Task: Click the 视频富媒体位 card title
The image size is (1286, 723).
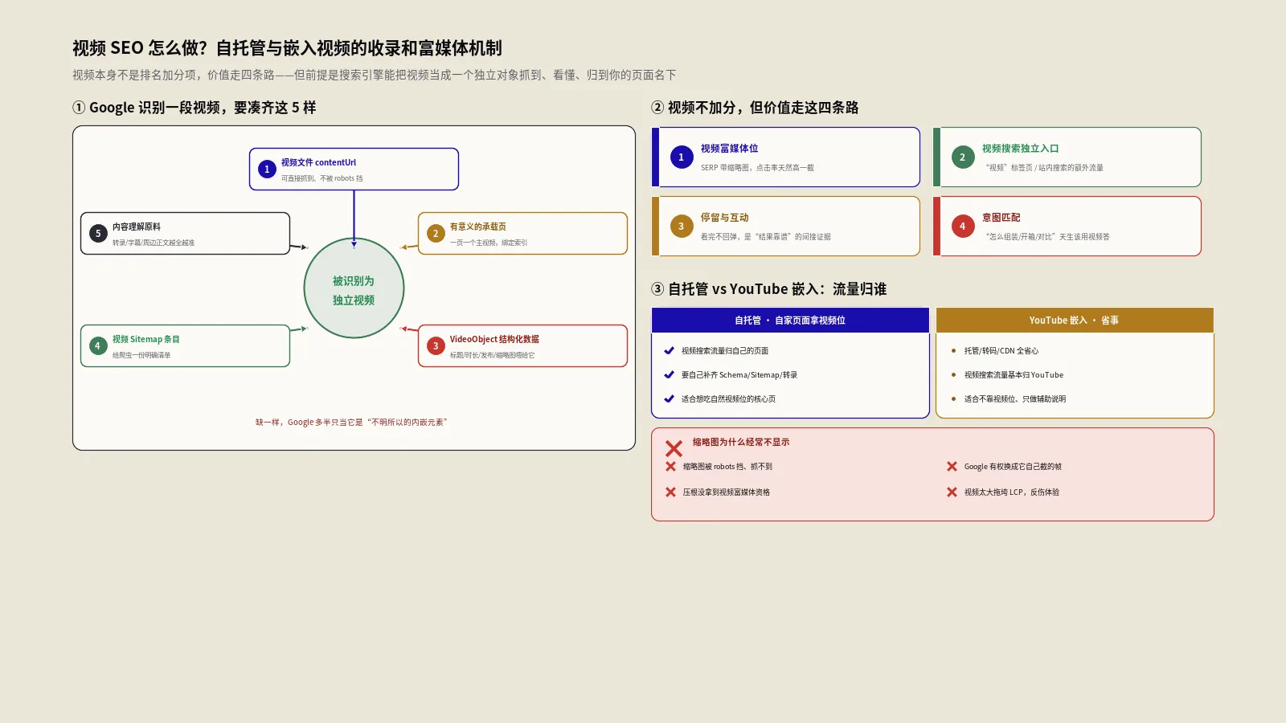Action: [x=729, y=149]
